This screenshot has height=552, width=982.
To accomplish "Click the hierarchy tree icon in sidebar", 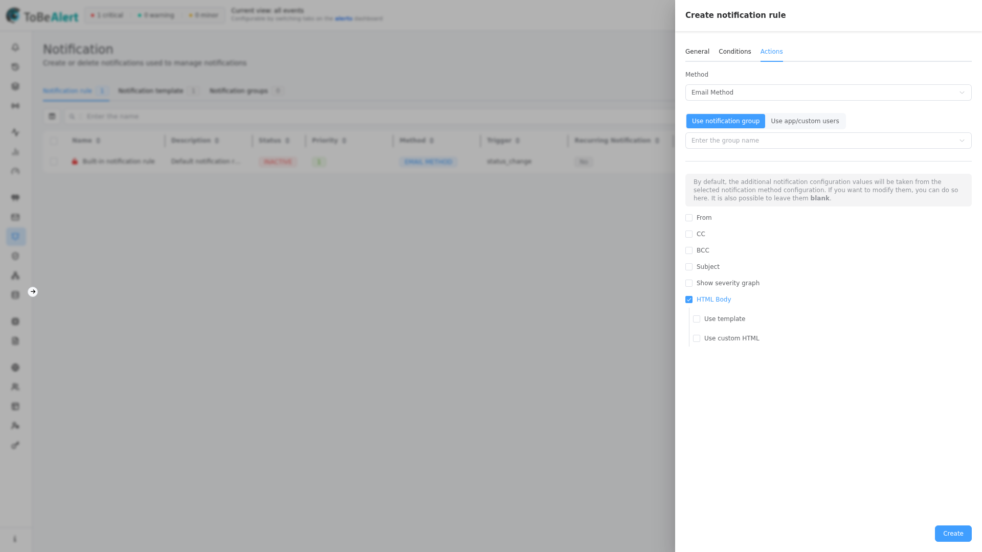I will (x=15, y=275).
